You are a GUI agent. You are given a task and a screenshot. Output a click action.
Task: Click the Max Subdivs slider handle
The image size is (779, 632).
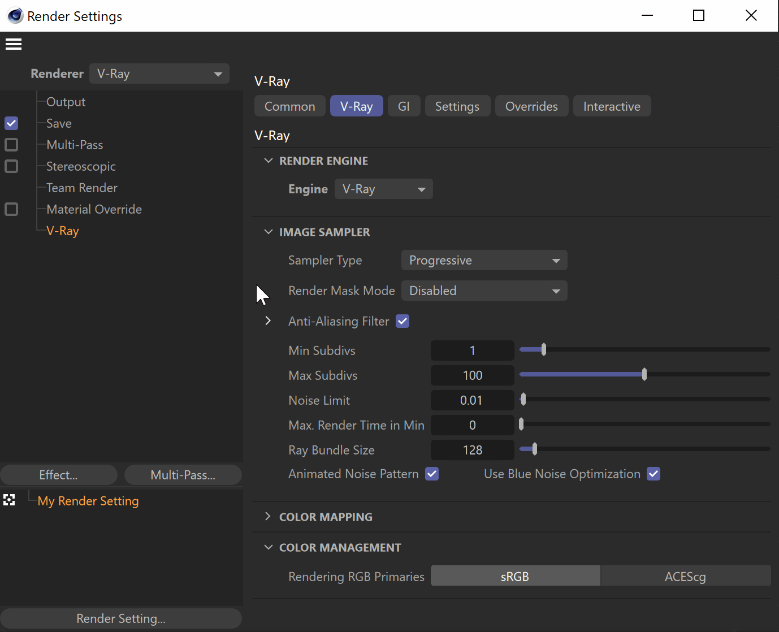click(644, 374)
